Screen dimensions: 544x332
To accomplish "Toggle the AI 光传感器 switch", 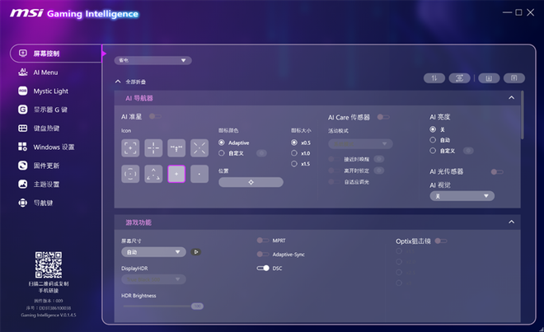I will pos(497,171).
